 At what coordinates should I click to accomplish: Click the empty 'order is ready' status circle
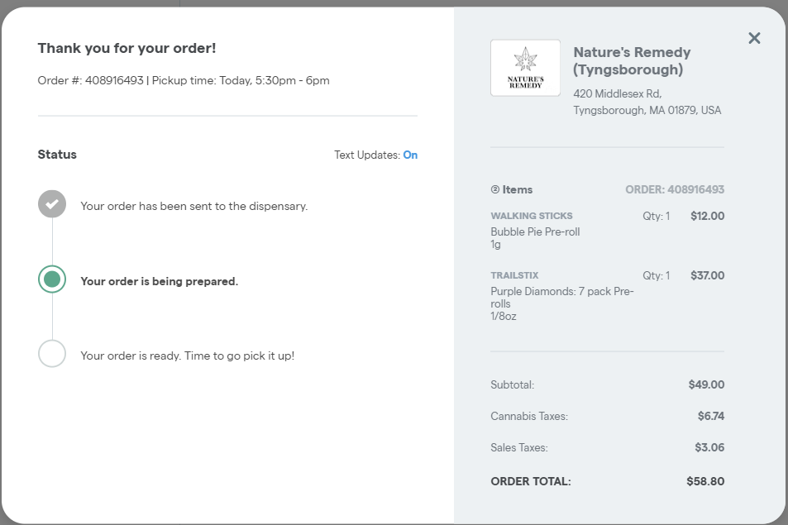tap(51, 353)
